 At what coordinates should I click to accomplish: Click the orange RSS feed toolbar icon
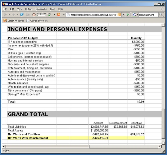pos(58,15)
